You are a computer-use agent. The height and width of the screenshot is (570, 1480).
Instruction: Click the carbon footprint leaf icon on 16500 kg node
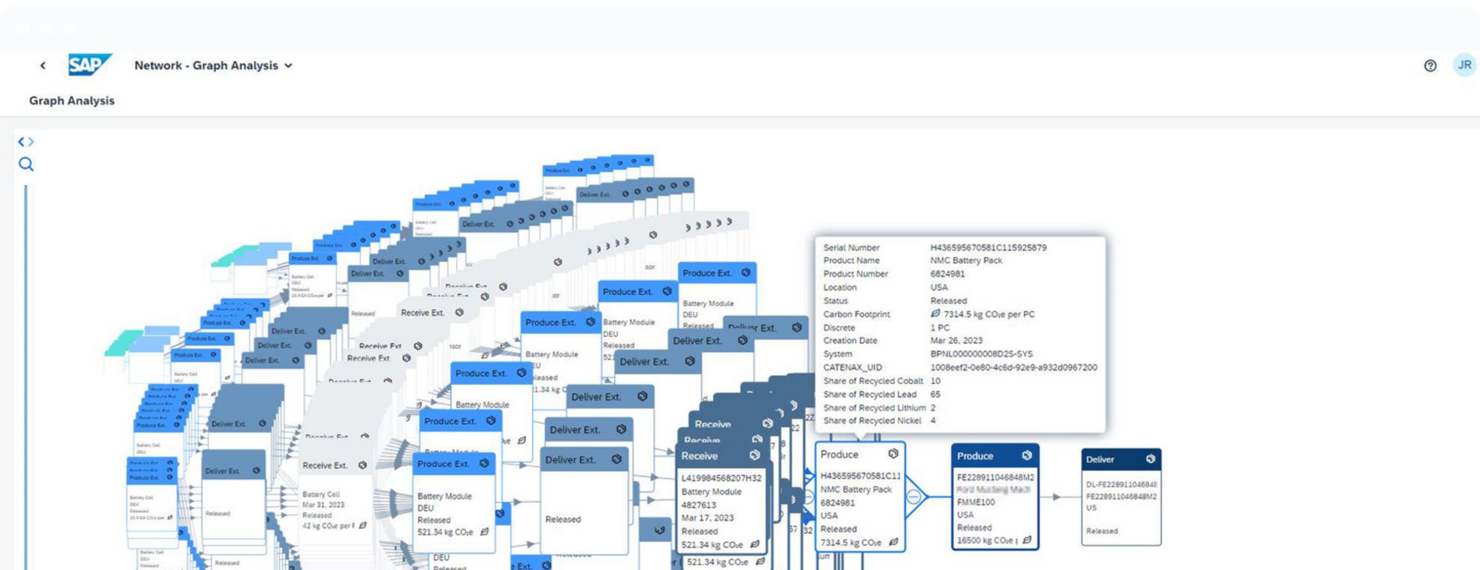[1027, 541]
